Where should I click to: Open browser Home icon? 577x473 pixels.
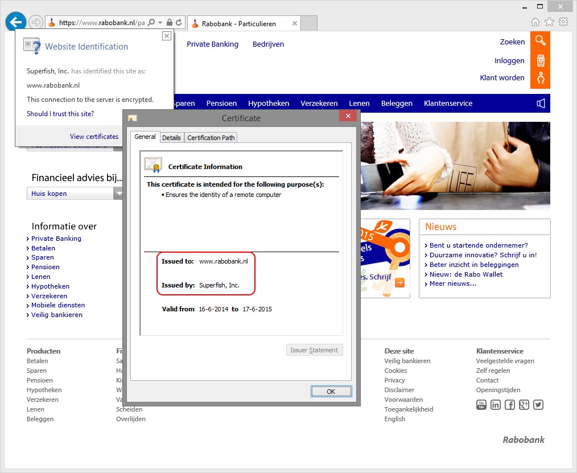click(535, 22)
